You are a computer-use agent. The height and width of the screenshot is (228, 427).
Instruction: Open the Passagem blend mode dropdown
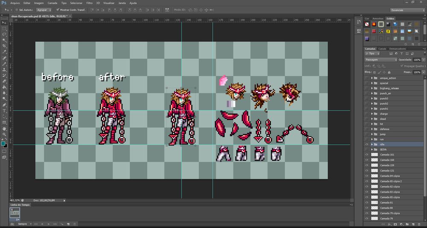click(x=381, y=60)
